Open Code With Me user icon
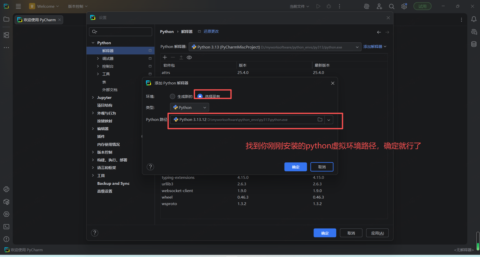The height and width of the screenshot is (257, 480). coord(379,6)
